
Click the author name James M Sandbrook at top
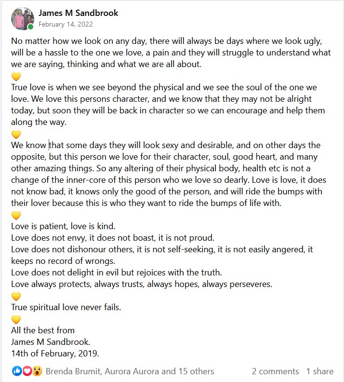78,13
